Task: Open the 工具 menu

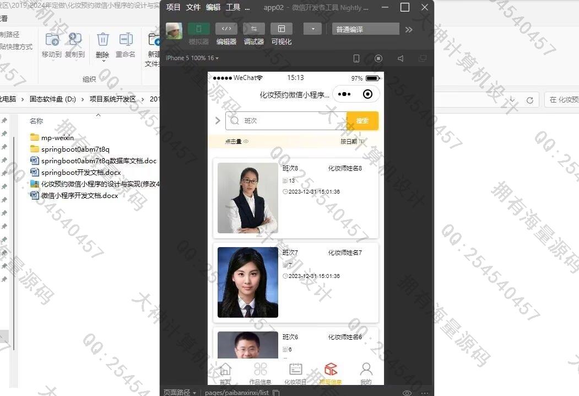Action: coord(233,7)
